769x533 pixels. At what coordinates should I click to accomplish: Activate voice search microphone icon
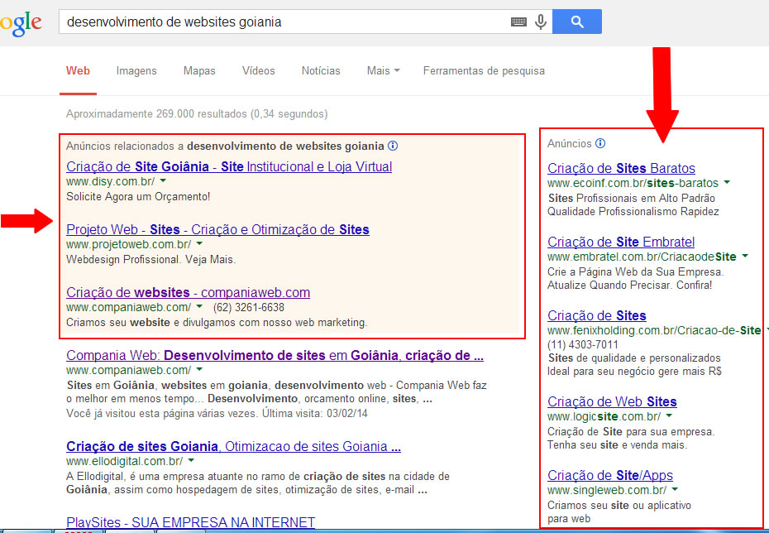tap(541, 22)
